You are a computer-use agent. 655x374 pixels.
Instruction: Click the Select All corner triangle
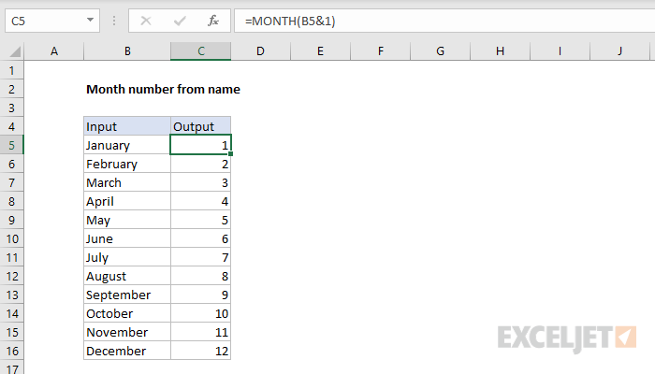[x=15, y=51]
